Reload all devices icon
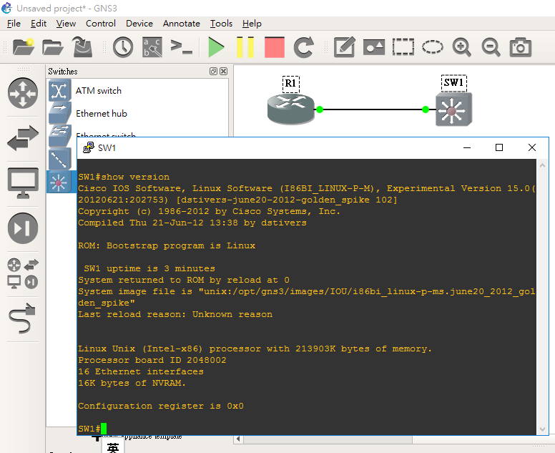This screenshot has width=555, height=453. pos(304,47)
